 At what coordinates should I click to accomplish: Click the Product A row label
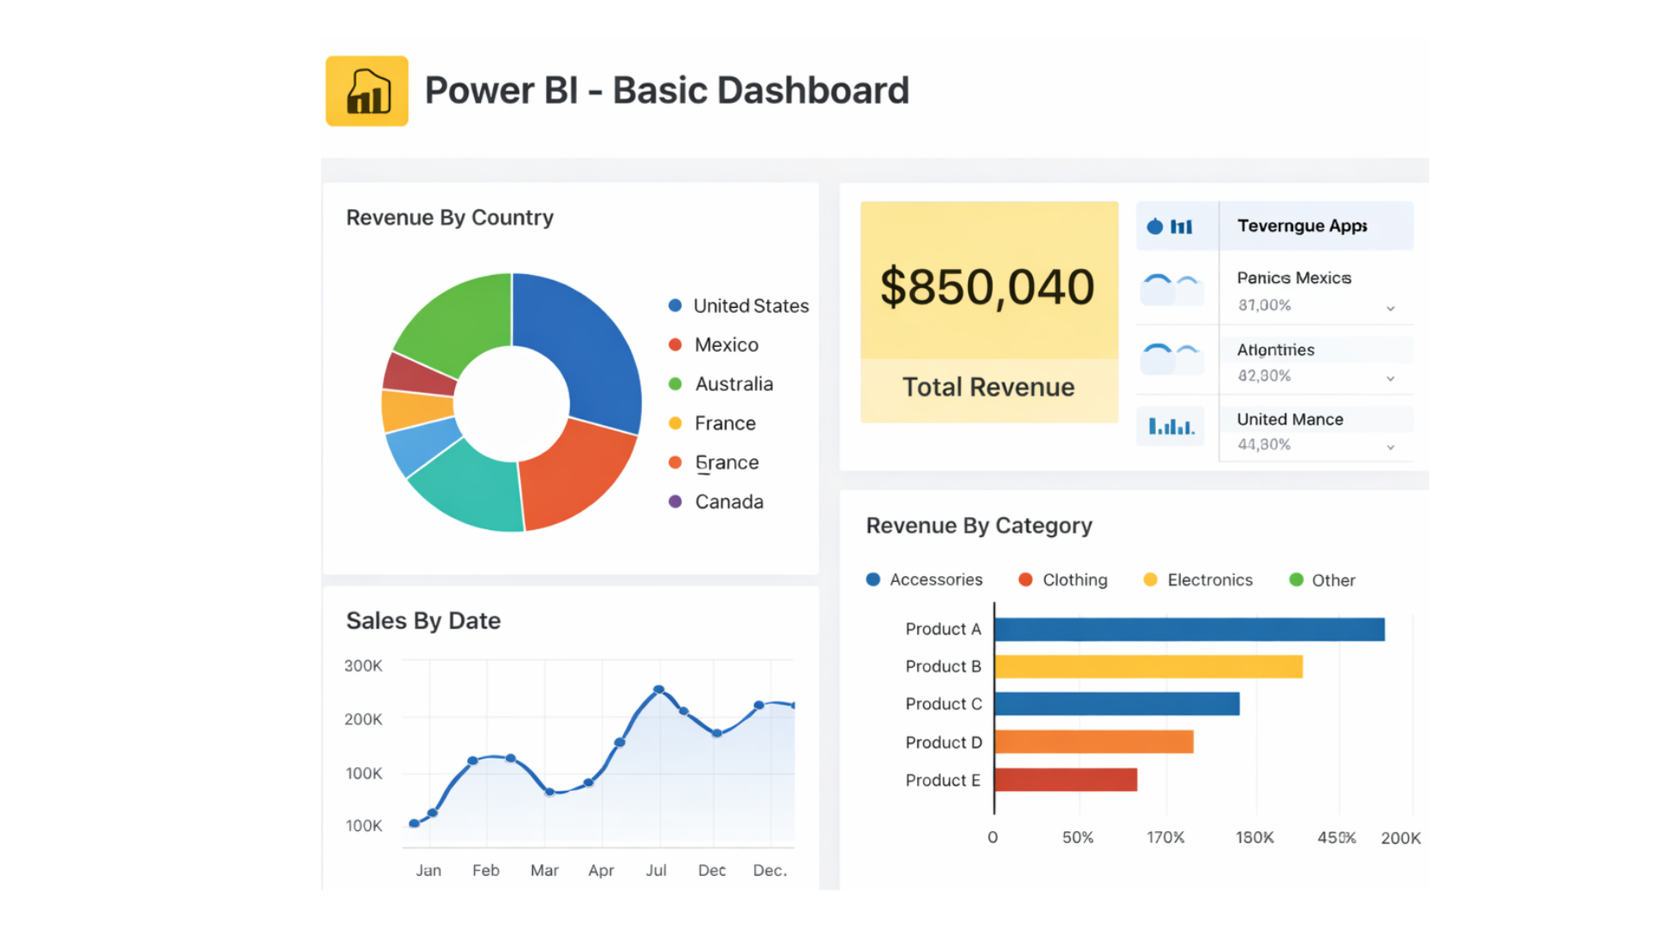[x=943, y=629]
